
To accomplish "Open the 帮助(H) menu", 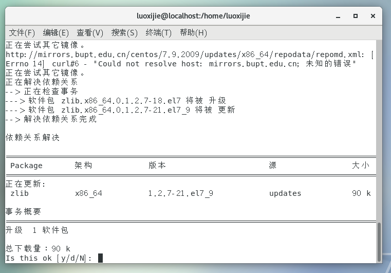I will pyautogui.click(x=193, y=32).
